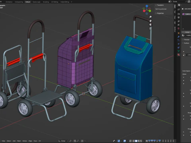
Task: Expand the Properties panel in the sidebar
Action: tap(160, 13)
